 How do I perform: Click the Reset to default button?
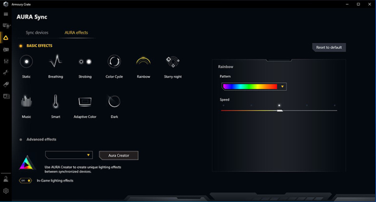(x=329, y=48)
